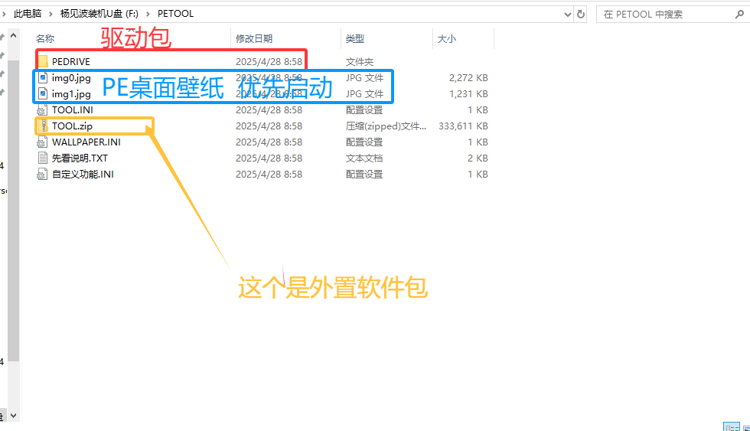Open the address bar history dropdown
The height and width of the screenshot is (431, 750).
point(567,14)
